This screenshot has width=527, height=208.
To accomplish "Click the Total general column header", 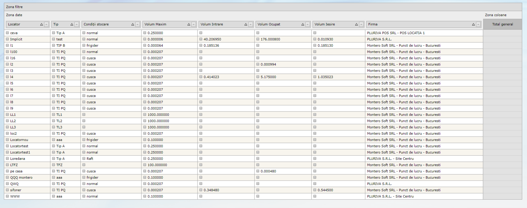I will (x=502, y=24).
